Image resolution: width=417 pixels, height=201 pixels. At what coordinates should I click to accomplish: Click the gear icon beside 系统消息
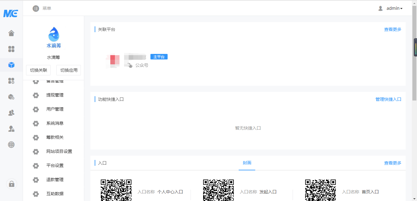click(x=36, y=123)
